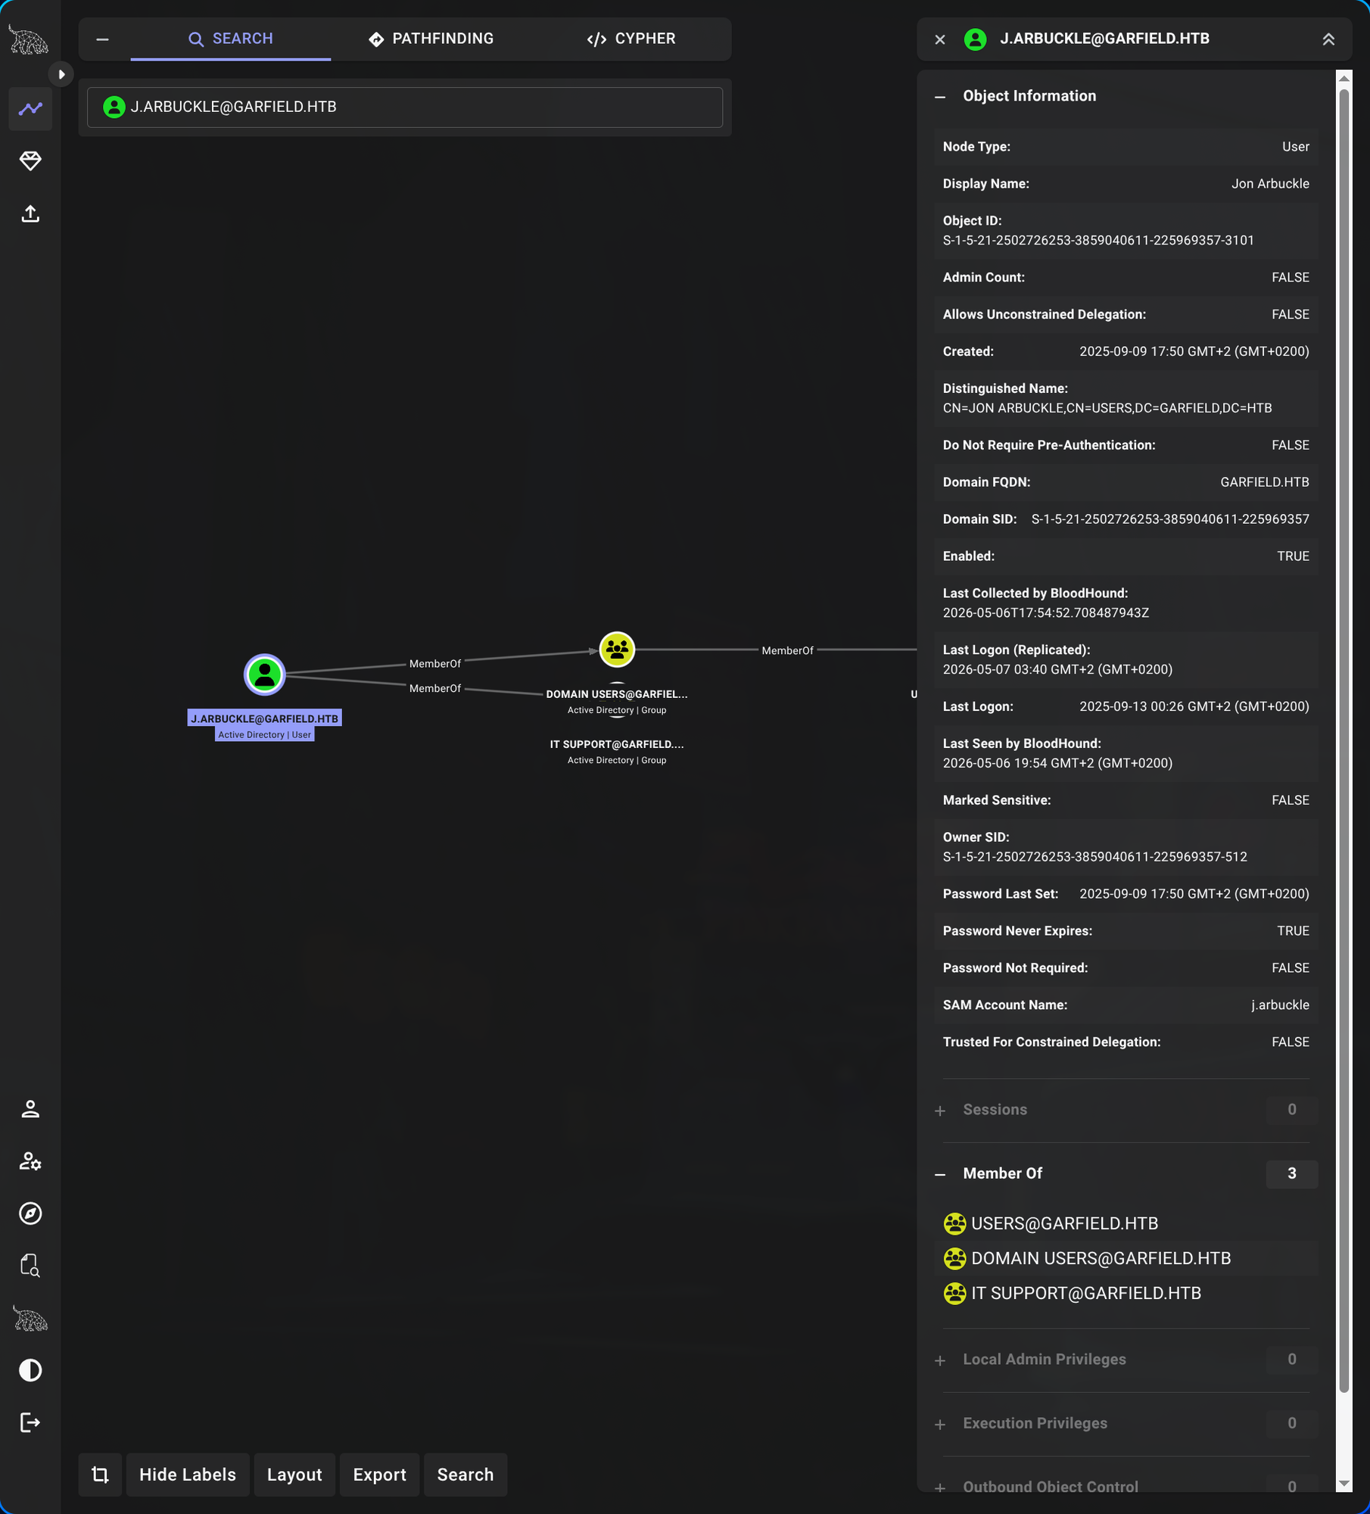The height and width of the screenshot is (1514, 1370).
Task: Open Group Management diamond icon
Action: point(30,160)
